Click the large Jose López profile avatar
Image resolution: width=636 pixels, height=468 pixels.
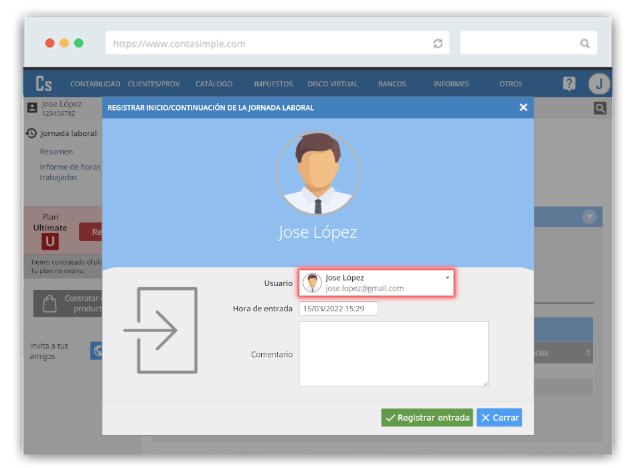tap(318, 173)
